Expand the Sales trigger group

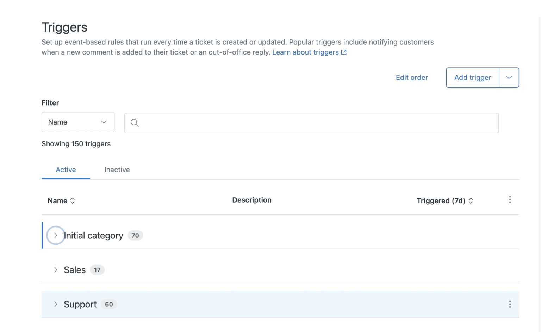coord(55,270)
